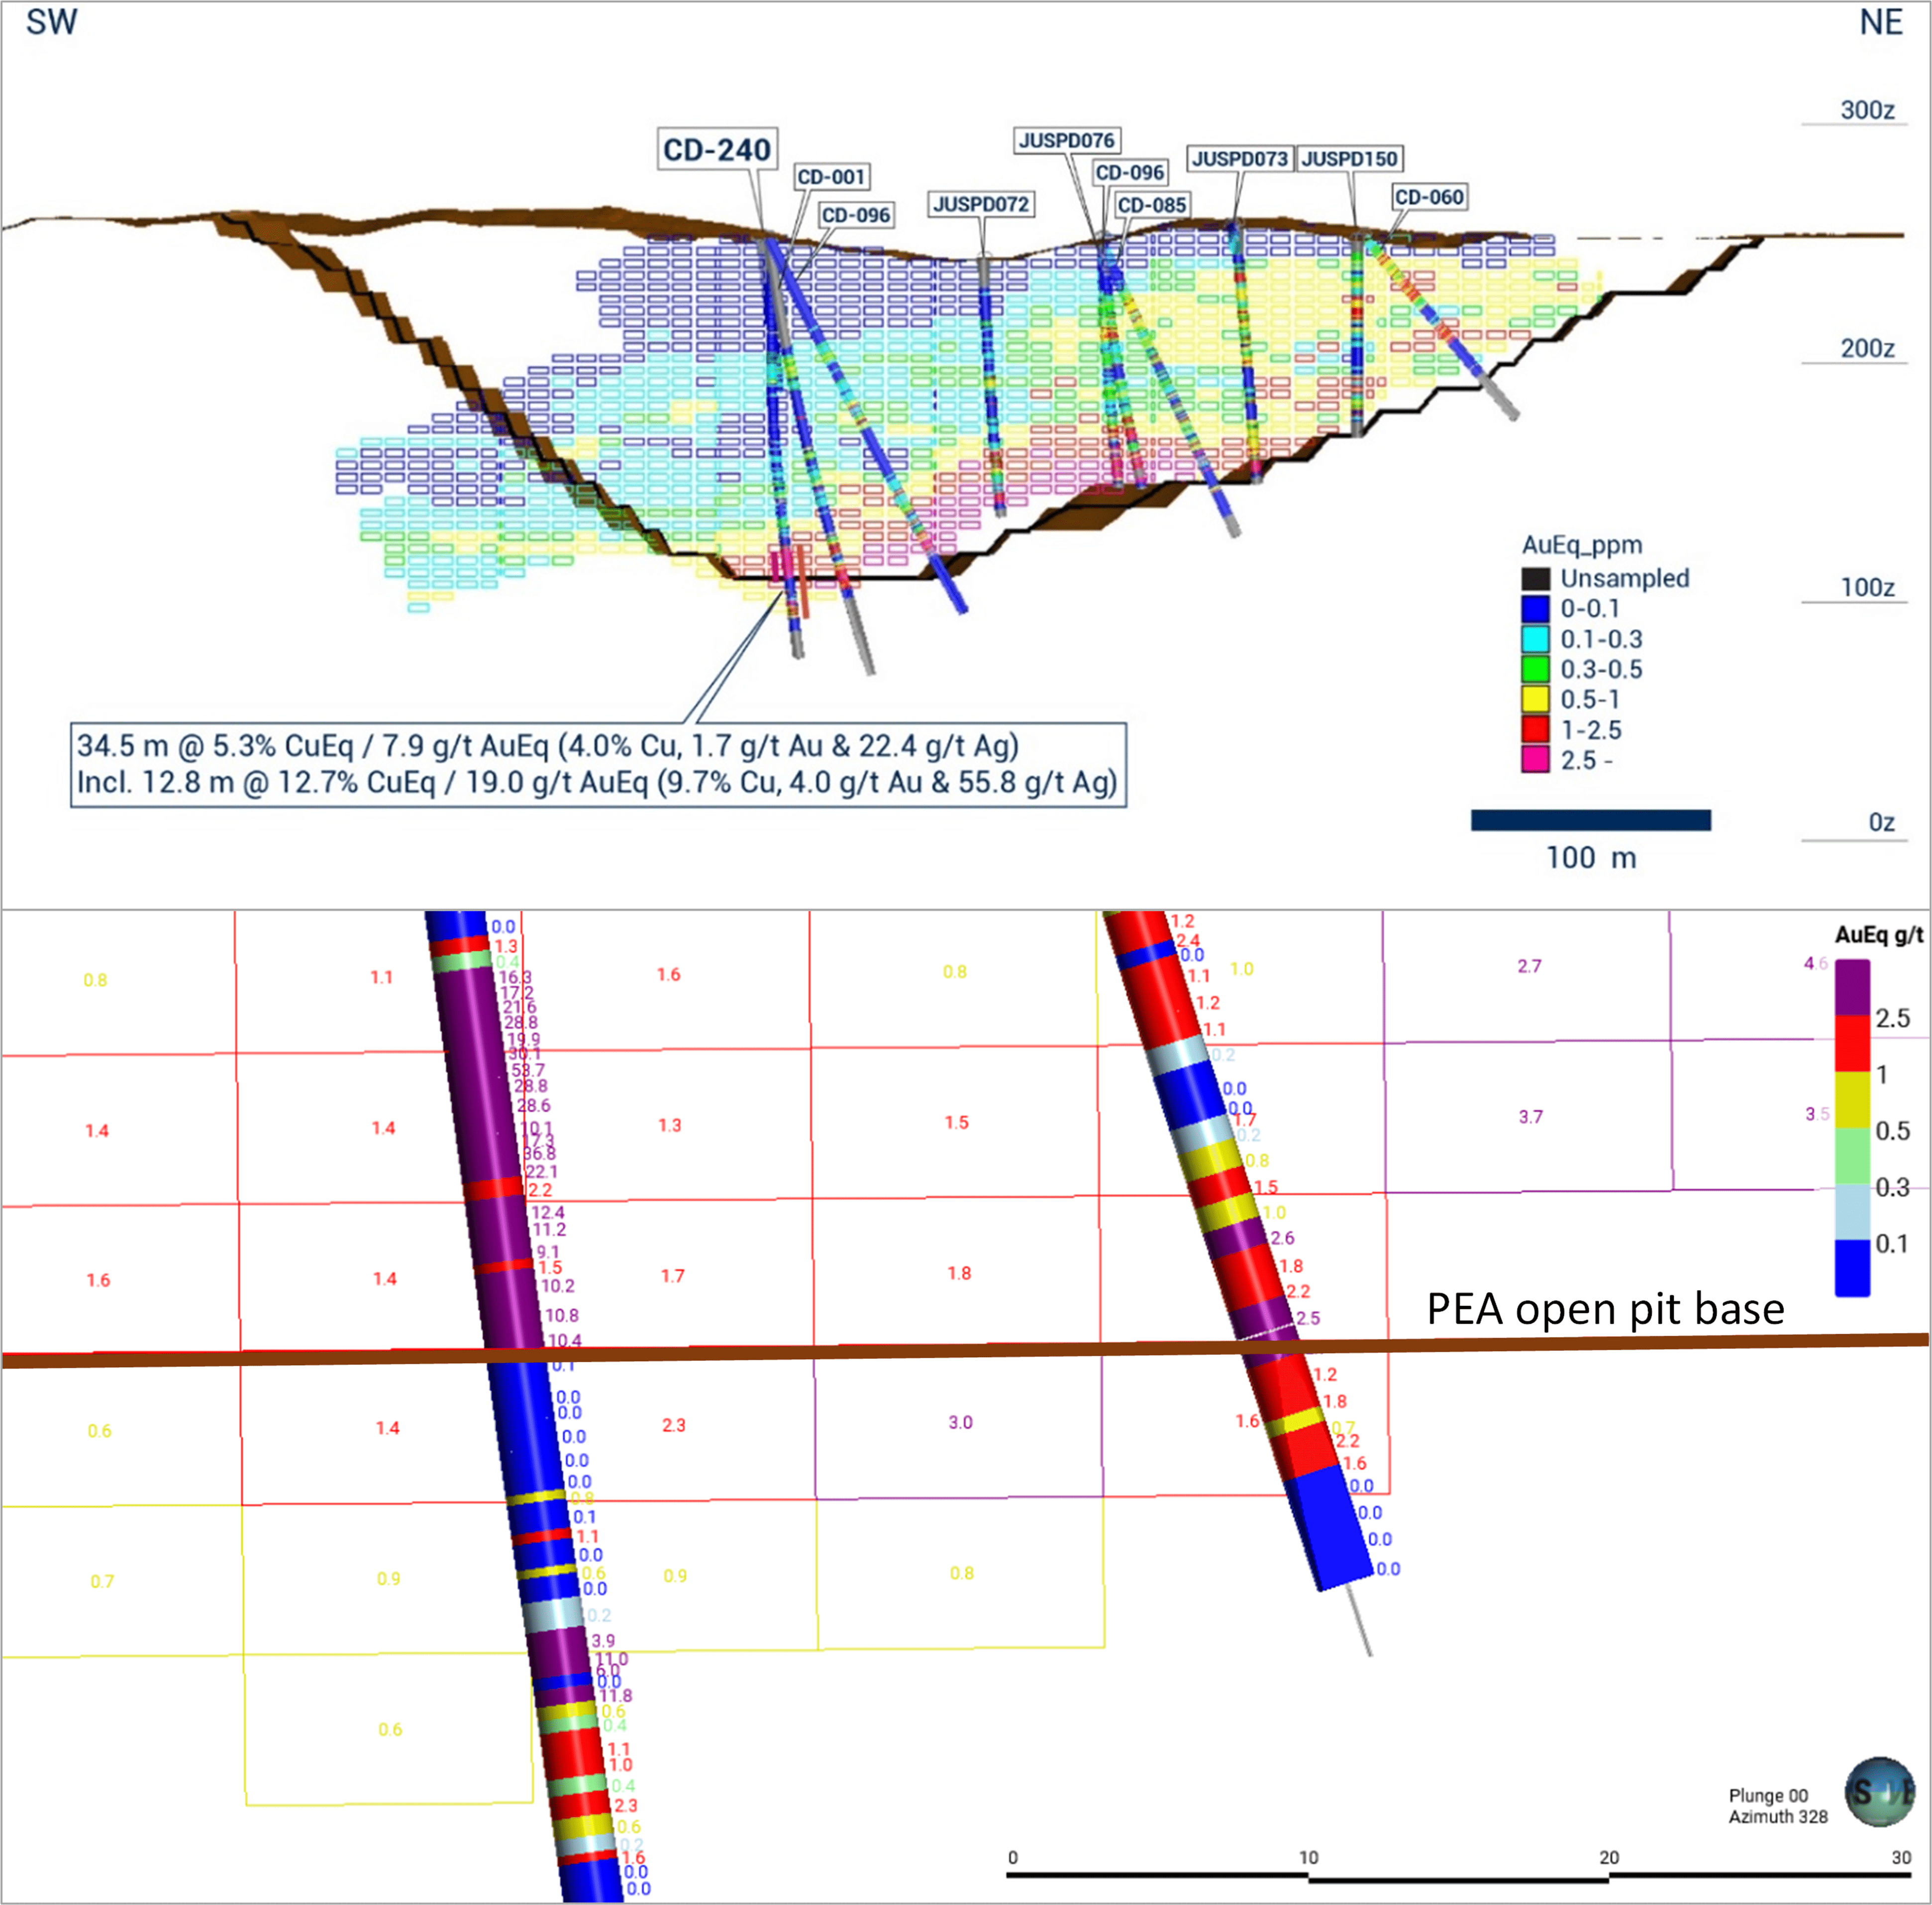Click the 'PEA open pit base' label

[1605, 1309]
